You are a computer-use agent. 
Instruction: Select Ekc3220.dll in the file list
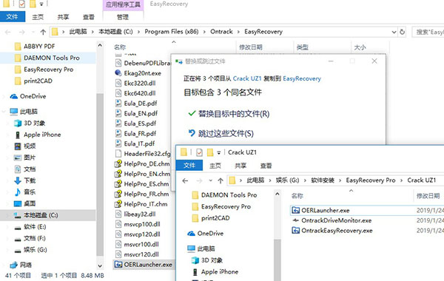pyautogui.click(x=140, y=84)
